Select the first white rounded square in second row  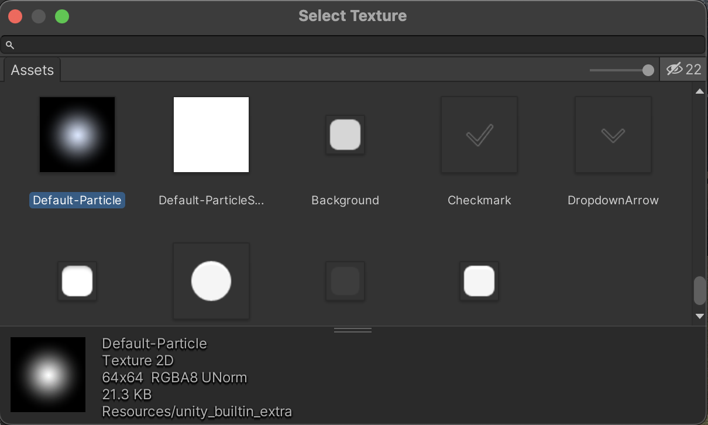(x=77, y=281)
